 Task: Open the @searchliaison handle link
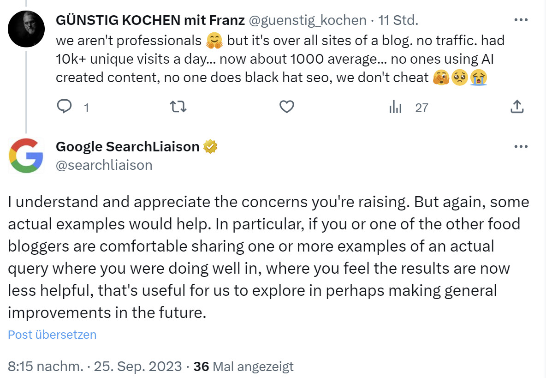(104, 165)
